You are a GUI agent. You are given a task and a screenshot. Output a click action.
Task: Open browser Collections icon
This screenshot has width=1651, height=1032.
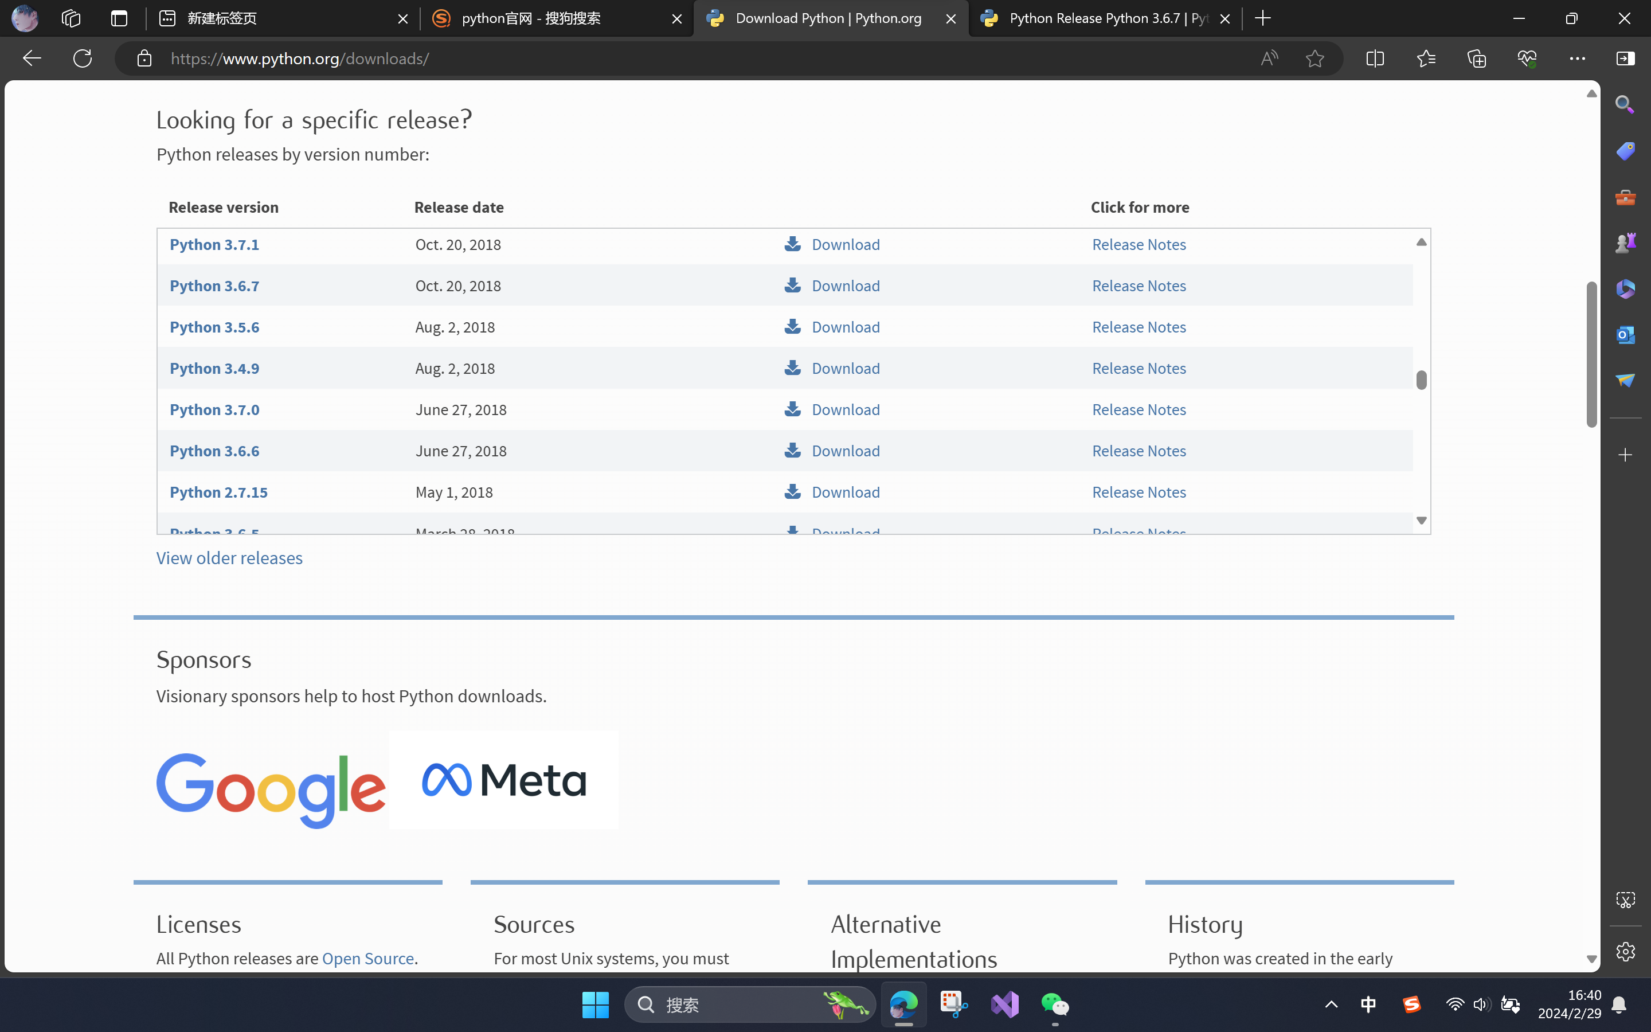(1476, 58)
